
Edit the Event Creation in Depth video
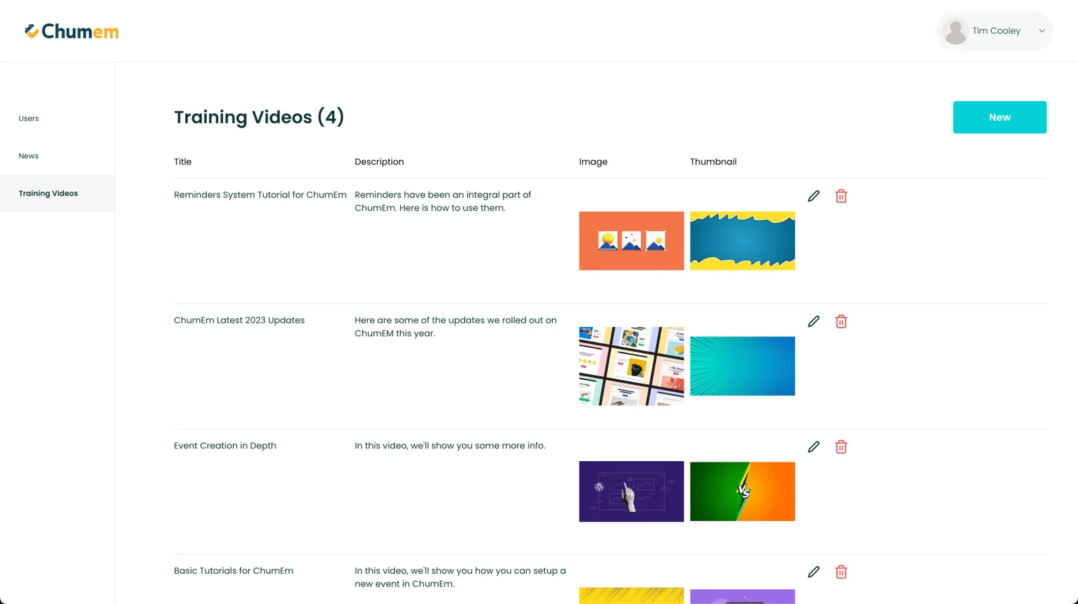click(x=814, y=447)
